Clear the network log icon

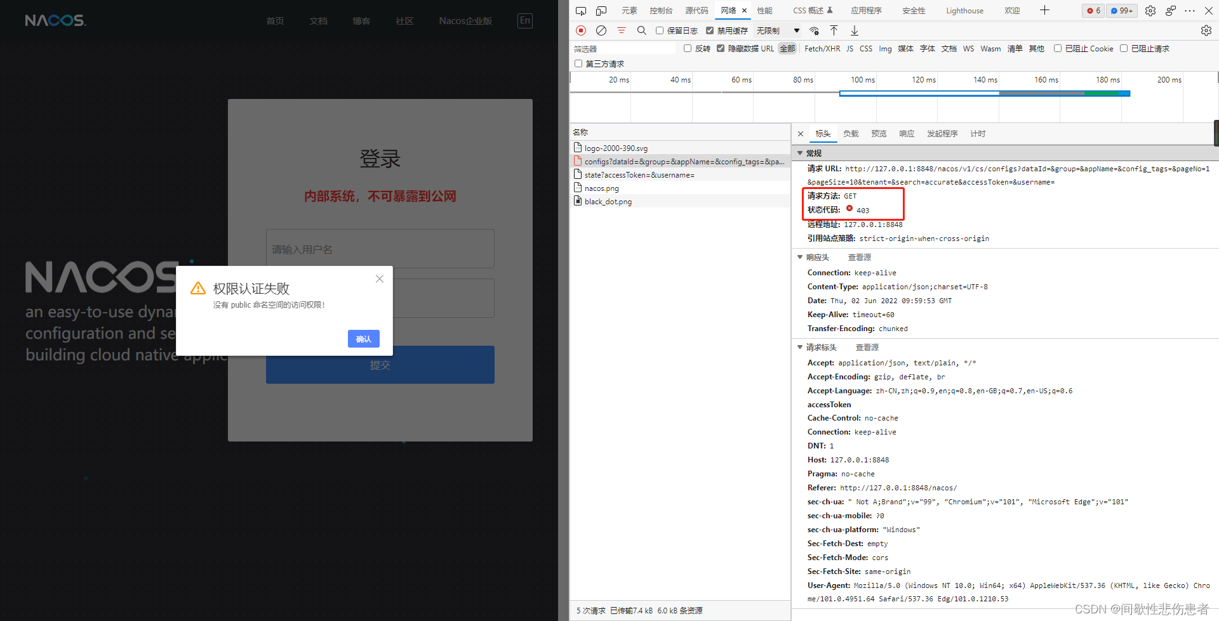pyautogui.click(x=601, y=30)
